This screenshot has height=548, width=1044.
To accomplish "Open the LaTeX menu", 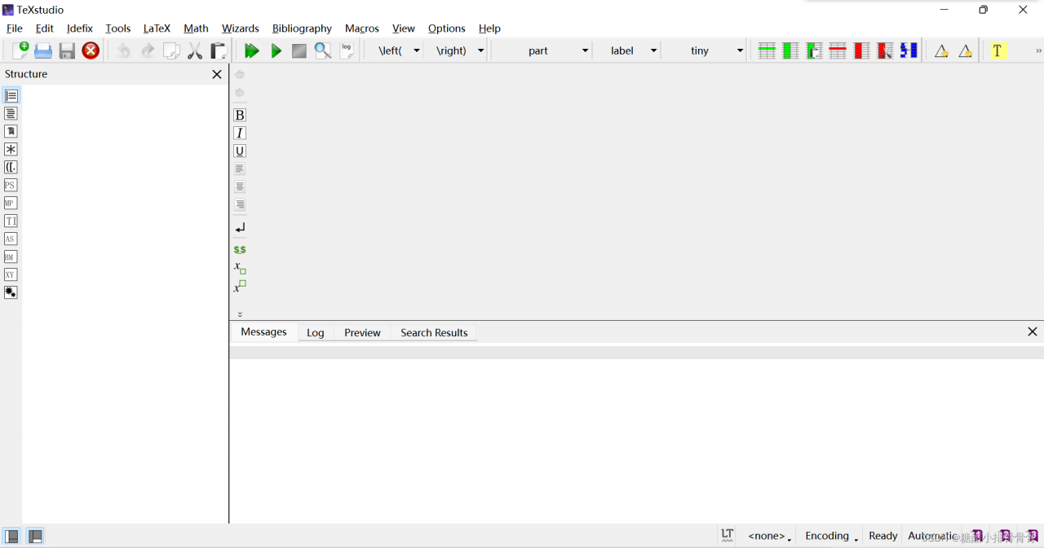I will (157, 28).
